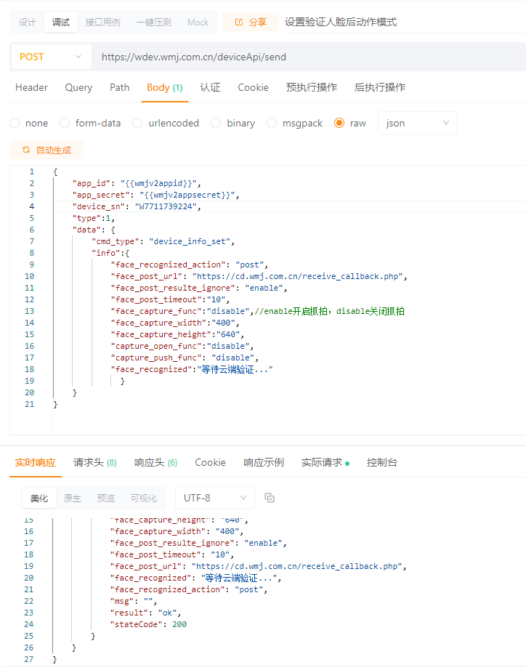The width and height of the screenshot is (526, 670).
Task: Open the 响应头 (6) response tab
Action: 155,462
